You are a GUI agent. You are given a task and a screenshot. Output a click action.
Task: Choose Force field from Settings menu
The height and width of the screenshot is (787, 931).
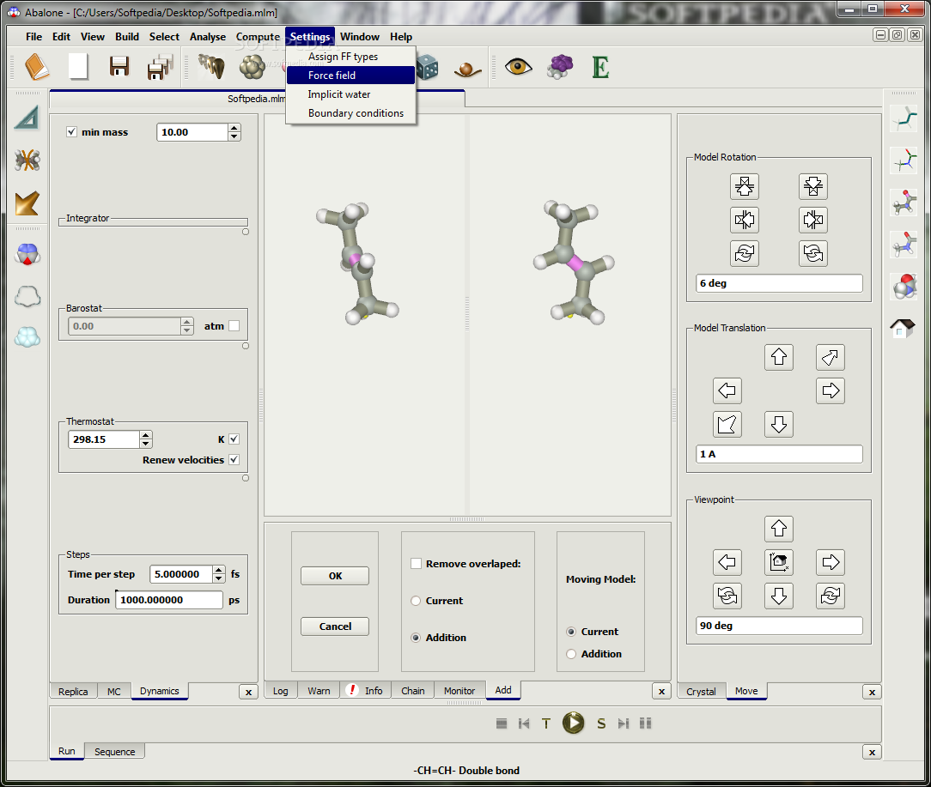[x=350, y=76]
